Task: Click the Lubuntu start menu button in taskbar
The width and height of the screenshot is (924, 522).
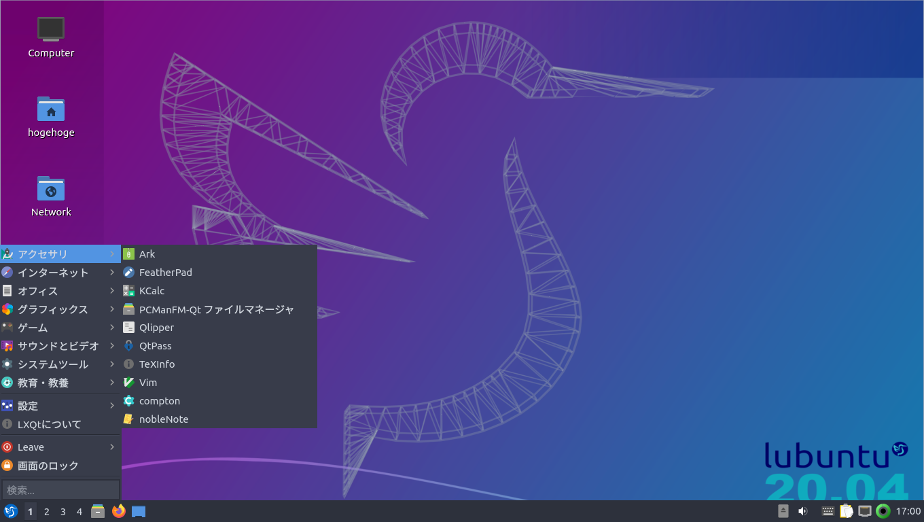Action: point(11,511)
